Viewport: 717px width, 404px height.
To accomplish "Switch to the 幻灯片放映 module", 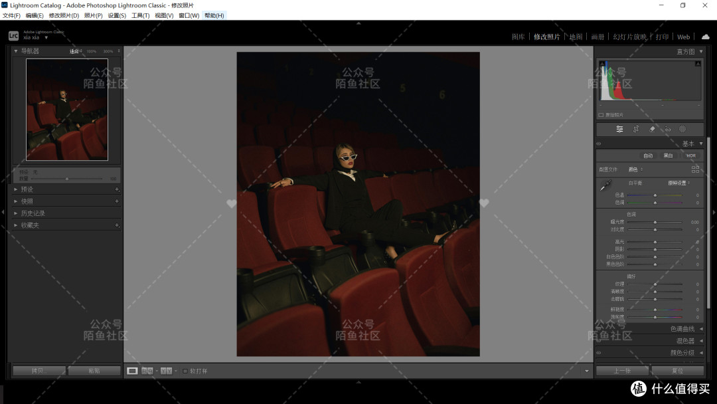I will tap(629, 37).
